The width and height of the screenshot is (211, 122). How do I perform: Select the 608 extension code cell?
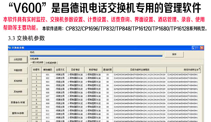[x=48, y=100]
